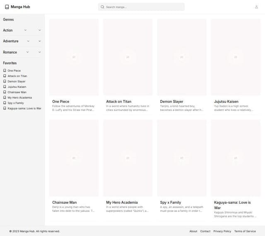Open Demon Slayer in Favorites list
Image resolution: width=265 pixels, height=236 pixels.
tap(17, 82)
